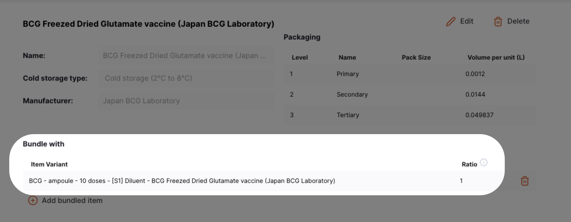Click the Delete label
This screenshot has height=222, width=571.
[518, 21]
